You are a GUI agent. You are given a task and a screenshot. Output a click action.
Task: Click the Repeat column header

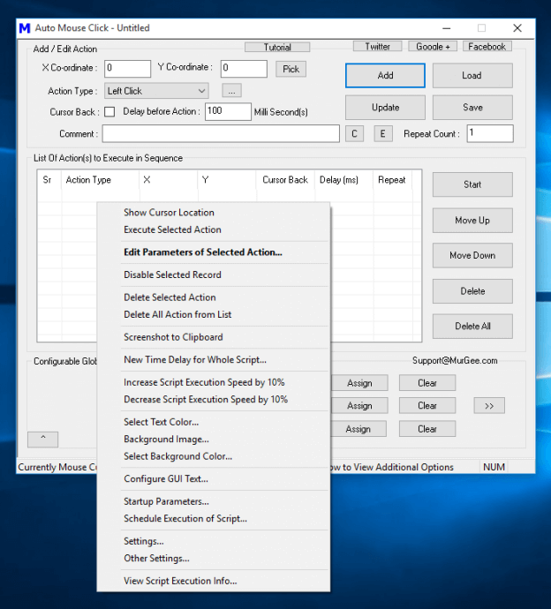tap(392, 180)
